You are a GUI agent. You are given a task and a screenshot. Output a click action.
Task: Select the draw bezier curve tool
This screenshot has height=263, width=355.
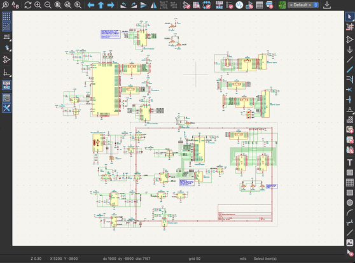click(x=349, y=222)
